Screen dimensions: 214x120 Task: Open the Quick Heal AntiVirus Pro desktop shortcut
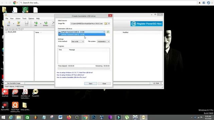pyautogui.click(x=15, y=107)
